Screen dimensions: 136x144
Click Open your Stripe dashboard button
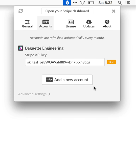coord(67,11)
